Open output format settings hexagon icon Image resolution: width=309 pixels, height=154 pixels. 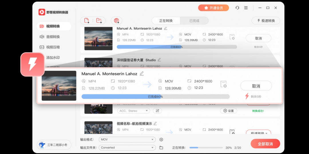161,140
